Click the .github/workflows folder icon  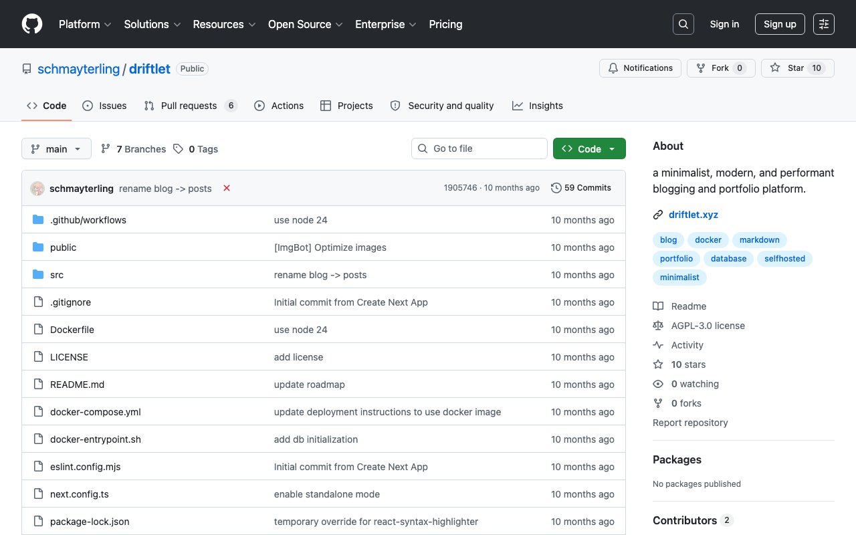click(38, 220)
